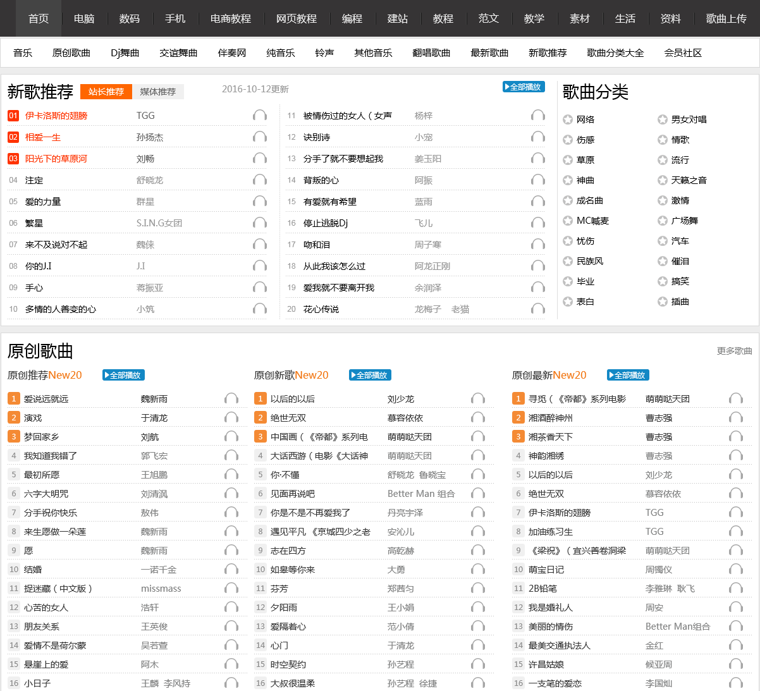Click artist Better Man 组合 for 见面再说吧
The width and height of the screenshot is (760, 691).
421,494
